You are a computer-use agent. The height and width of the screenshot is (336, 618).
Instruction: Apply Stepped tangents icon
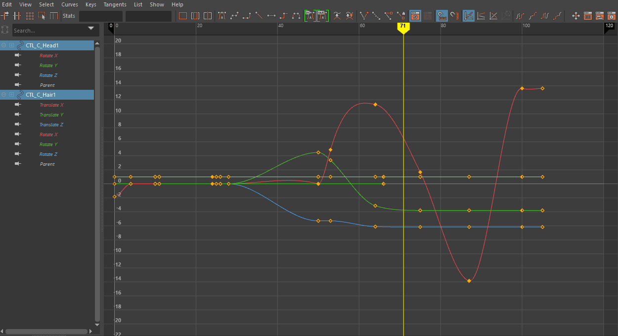tap(283, 16)
